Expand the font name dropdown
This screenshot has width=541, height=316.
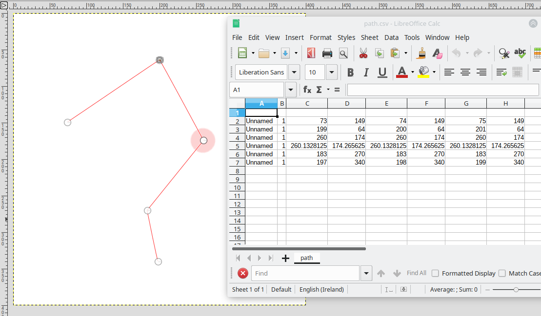point(294,72)
